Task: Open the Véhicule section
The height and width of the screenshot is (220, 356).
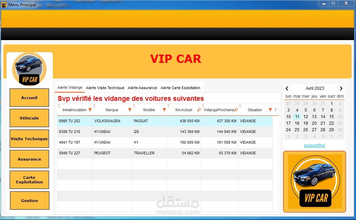Action: (x=29, y=118)
